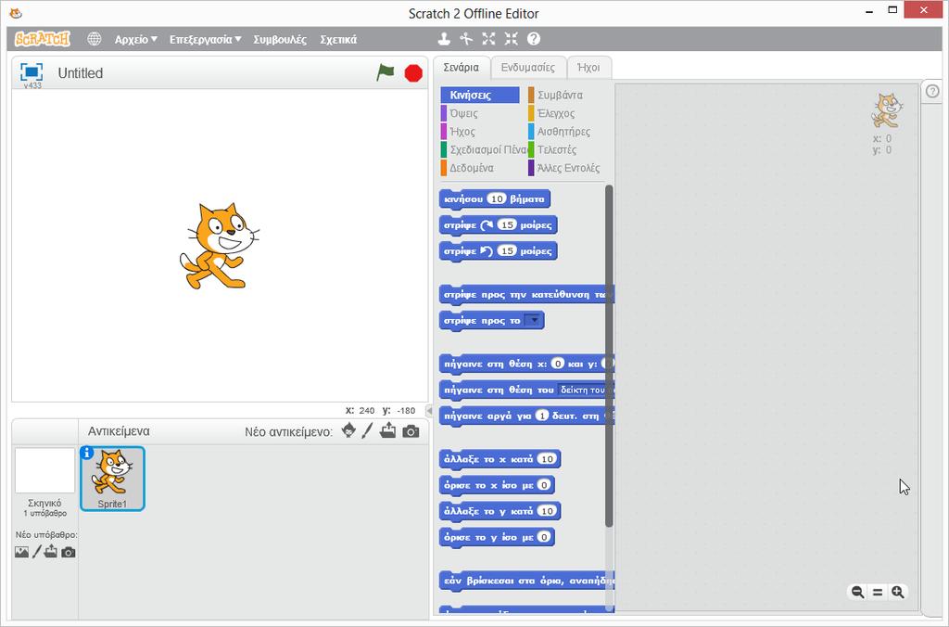Zoom out the scripts area
949x627 pixels.
(x=857, y=592)
